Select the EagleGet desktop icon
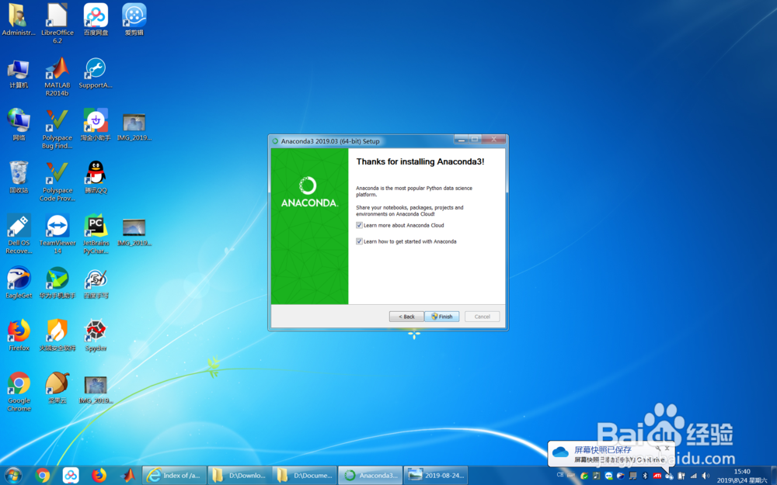The width and height of the screenshot is (777, 485). tap(19, 282)
